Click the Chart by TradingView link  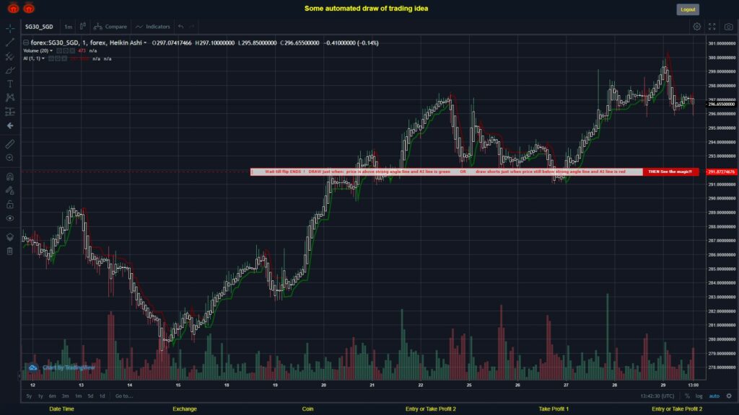click(69, 367)
